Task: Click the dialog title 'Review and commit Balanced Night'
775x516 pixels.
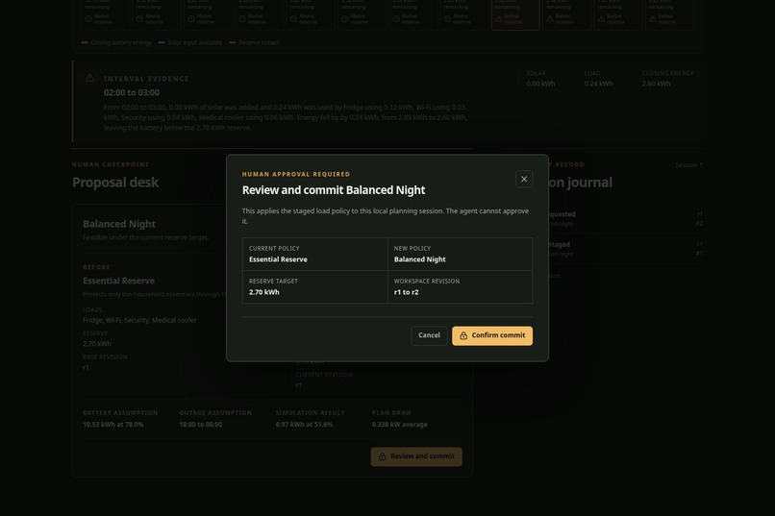Action: coord(333,190)
